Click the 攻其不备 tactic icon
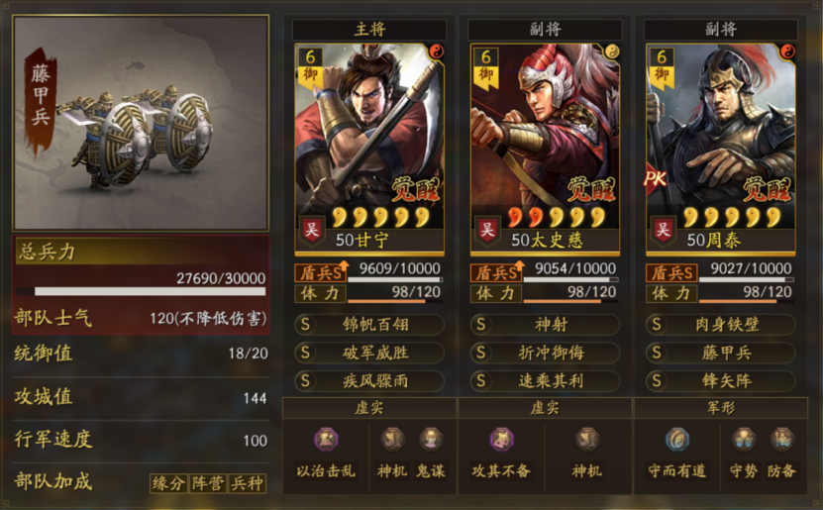Image resolution: width=823 pixels, height=510 pixels. click(x=502, y=439)
